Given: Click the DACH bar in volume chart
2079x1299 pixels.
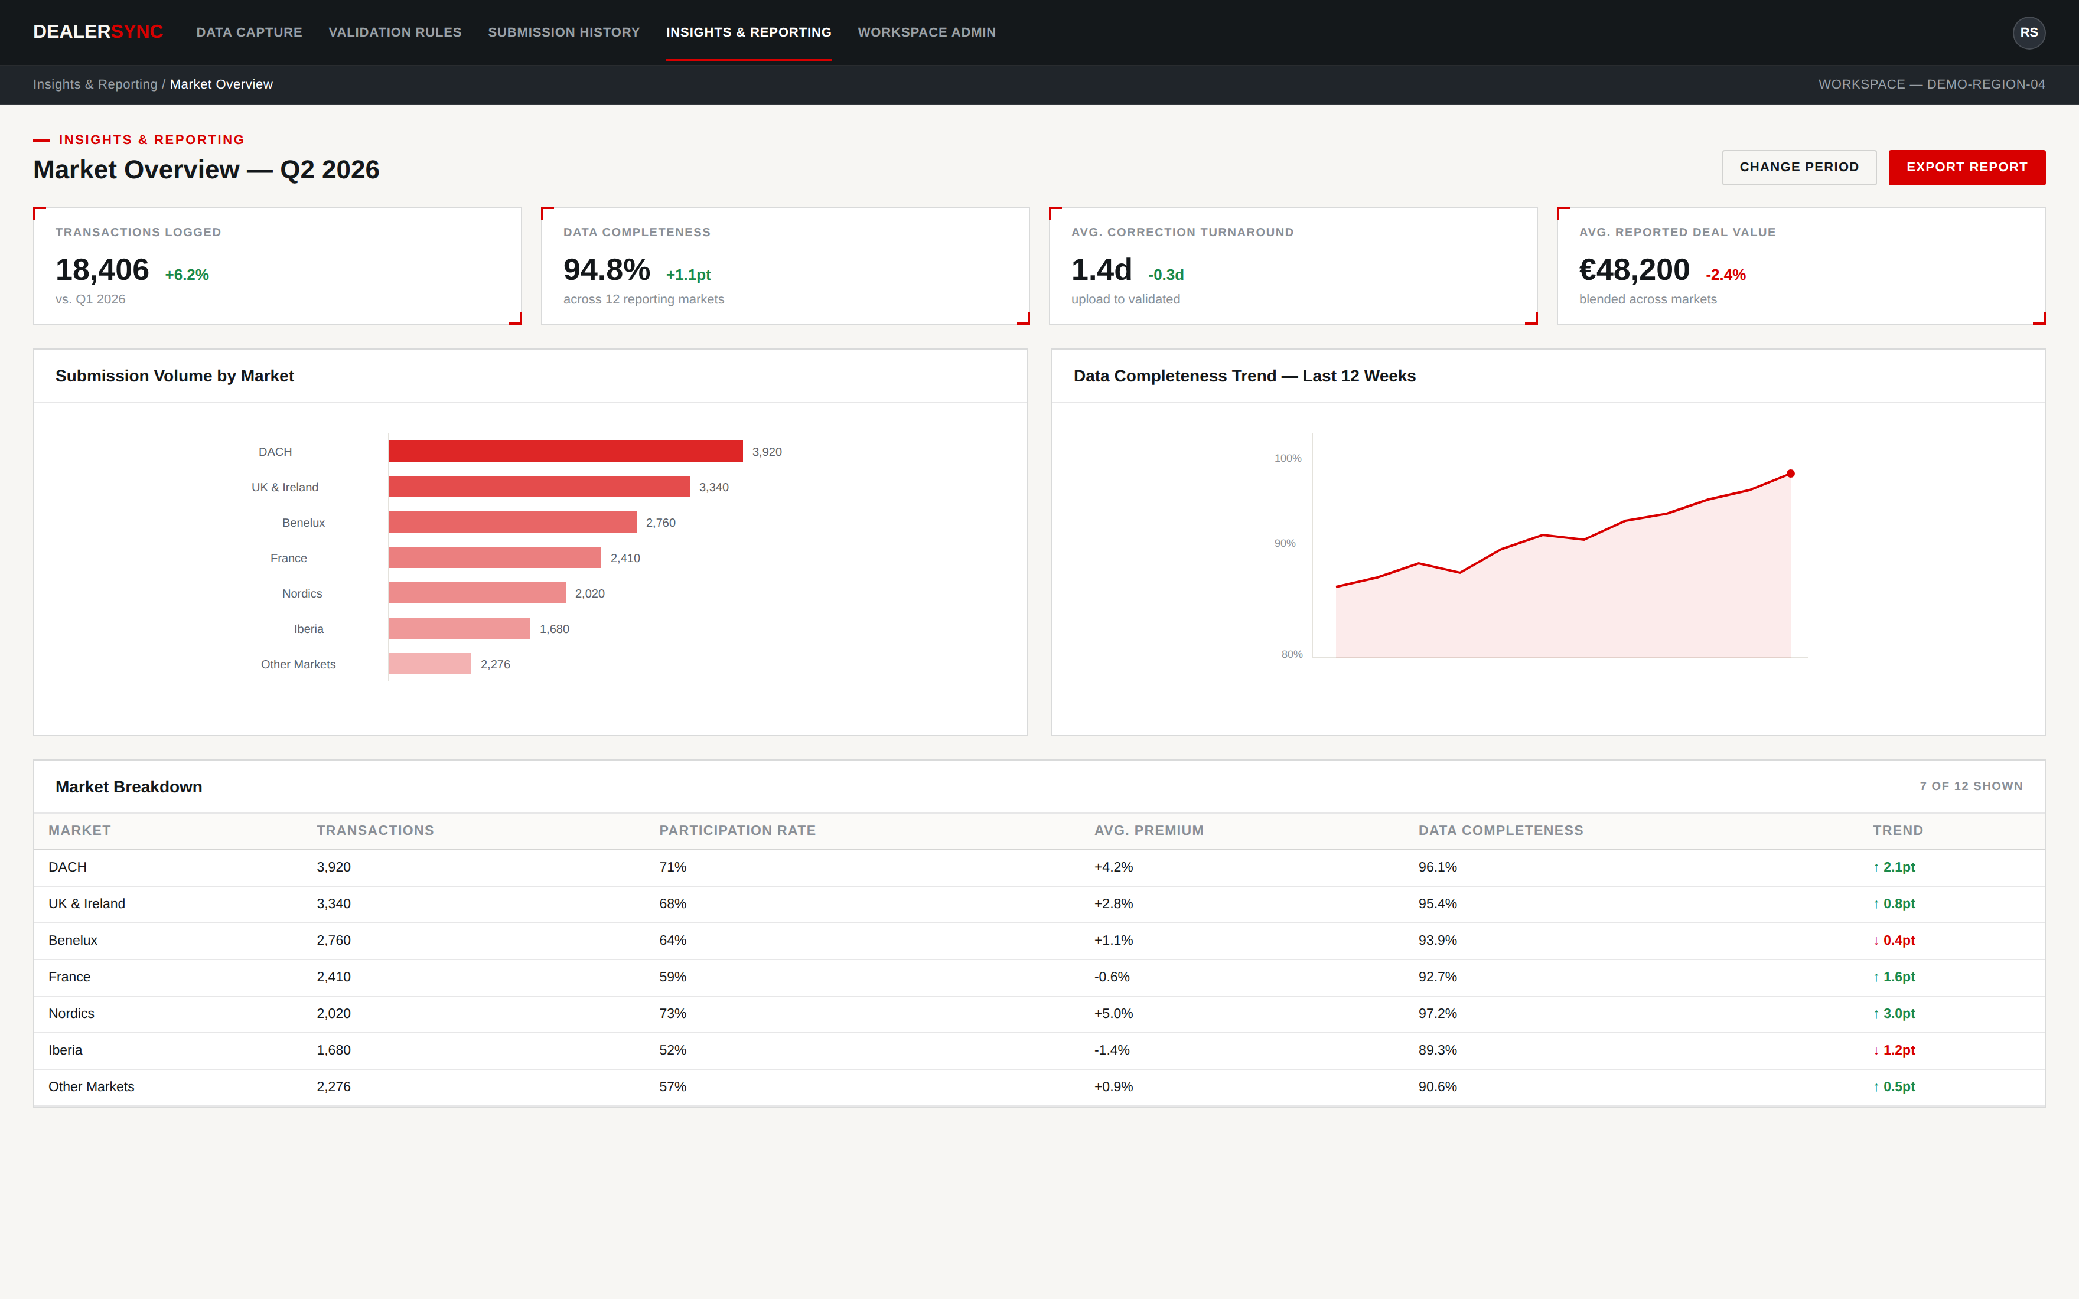Looking at the screenshot, I should tap(565, 451).
